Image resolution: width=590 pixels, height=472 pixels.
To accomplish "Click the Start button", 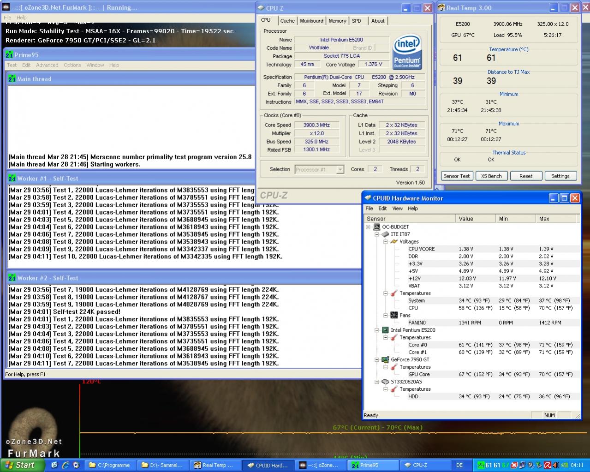I will click(x=23, y=465).
